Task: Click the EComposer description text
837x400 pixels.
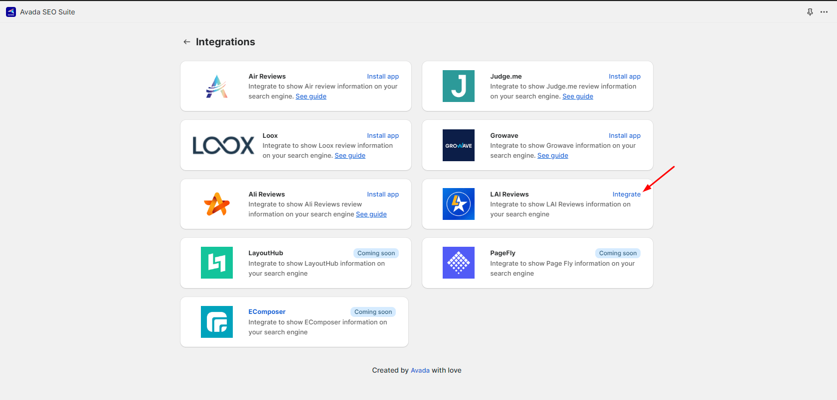Action: pyautogui.click(x=318, y=327)
